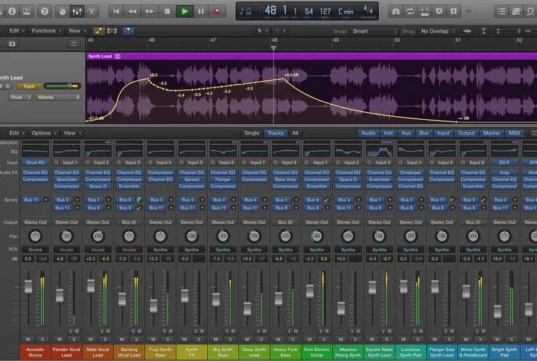
Task: Enable Low Latency Mode gauge icon
Action: [x=396, y=12]
